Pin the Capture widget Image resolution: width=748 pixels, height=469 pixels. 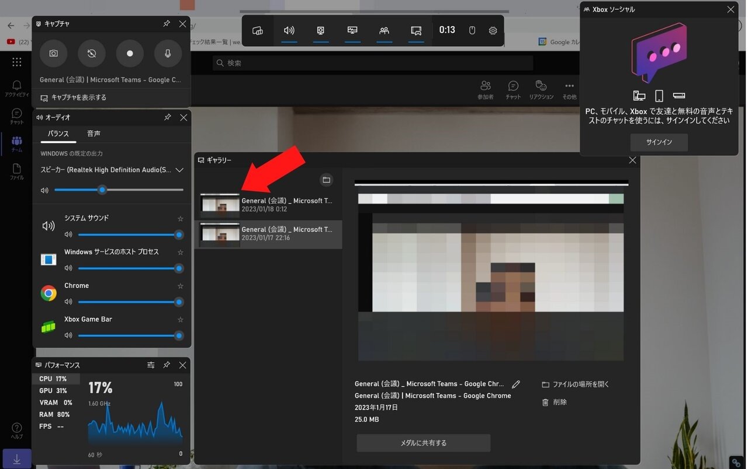coord(167,24)
